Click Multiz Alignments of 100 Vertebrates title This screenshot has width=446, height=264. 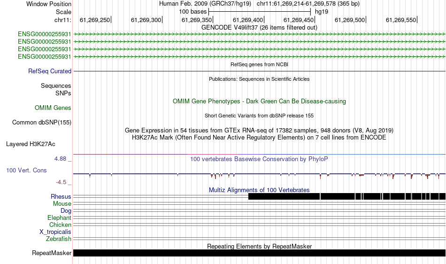pos(259,190)
